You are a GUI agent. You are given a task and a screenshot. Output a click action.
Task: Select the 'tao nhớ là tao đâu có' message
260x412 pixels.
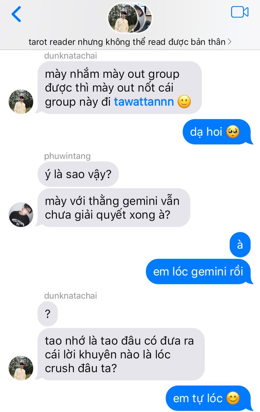coord(121,354)
